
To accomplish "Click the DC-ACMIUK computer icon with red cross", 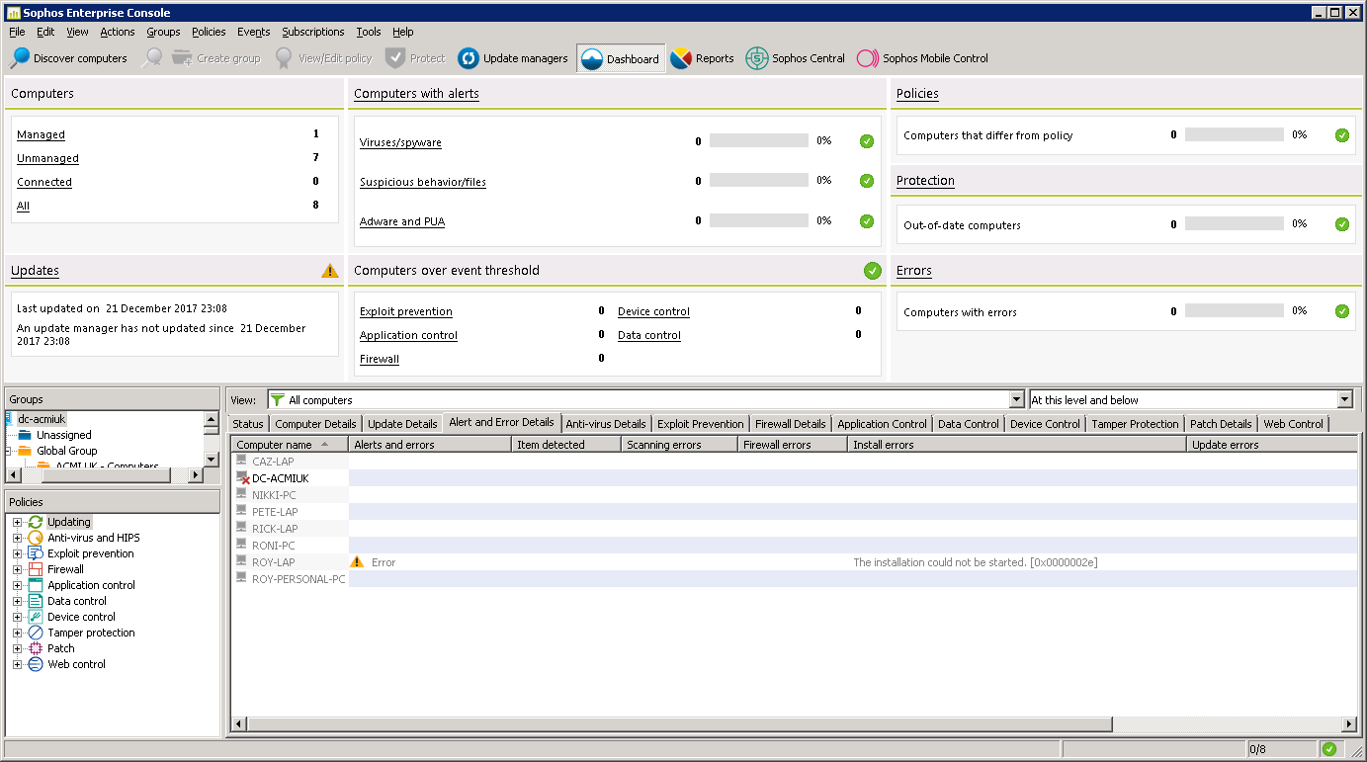I will click(x=242, y=478).
